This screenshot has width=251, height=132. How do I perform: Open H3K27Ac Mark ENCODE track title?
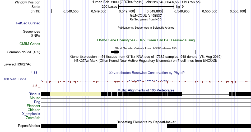146,60
